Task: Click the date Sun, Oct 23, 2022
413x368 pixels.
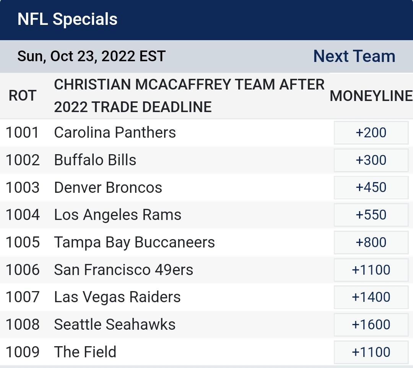Action: [90, 56]
